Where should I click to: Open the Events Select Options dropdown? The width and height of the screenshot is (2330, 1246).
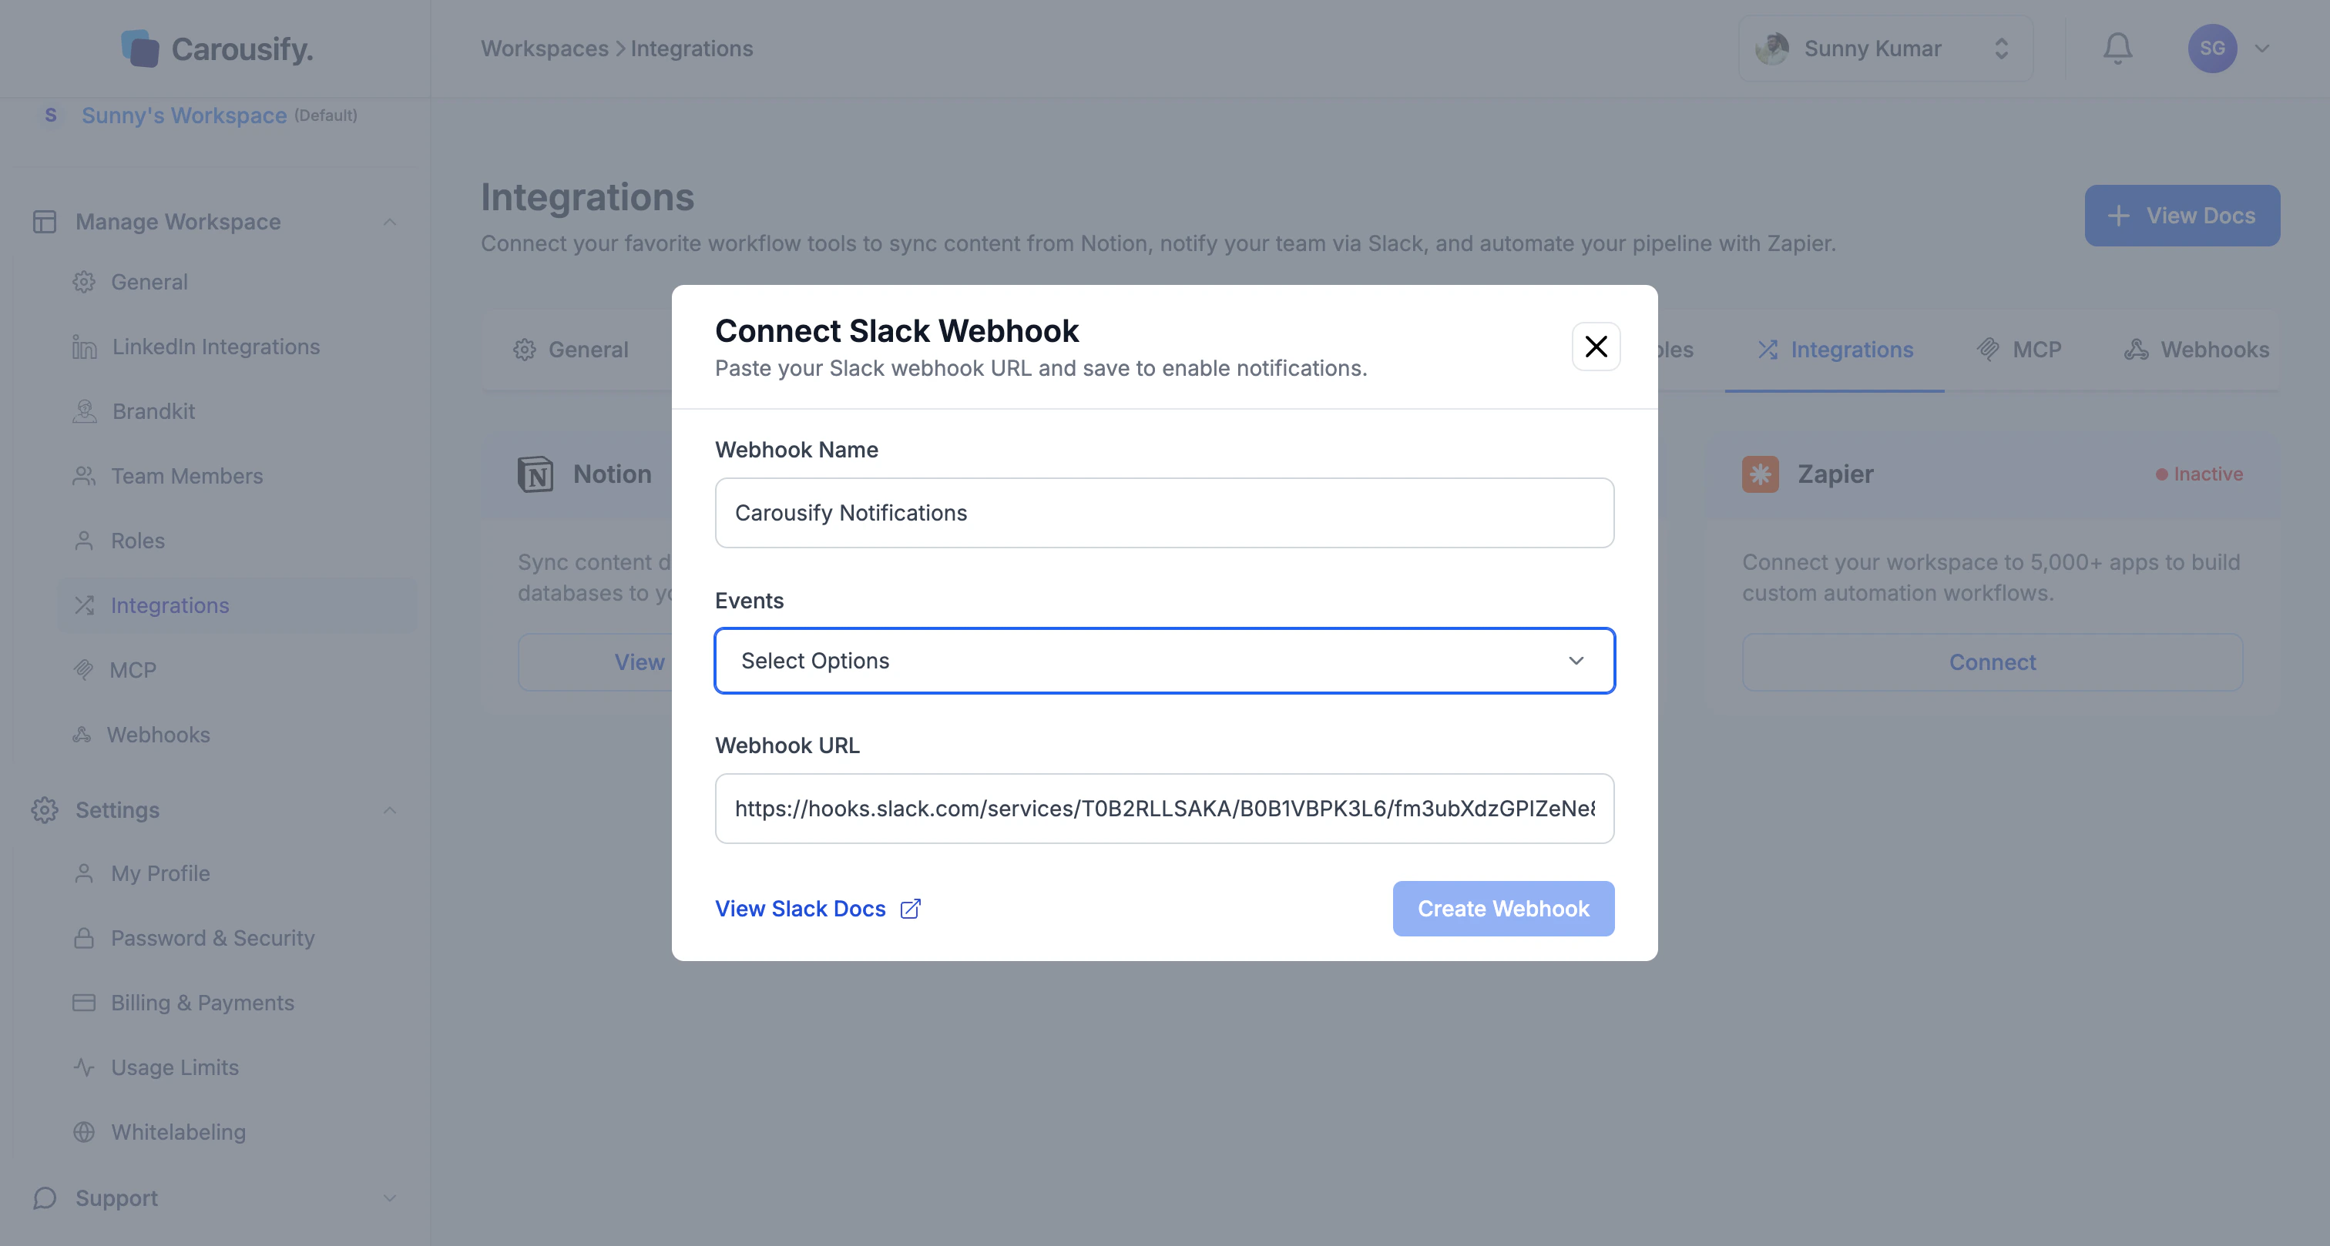click(x=1164, y=661)
